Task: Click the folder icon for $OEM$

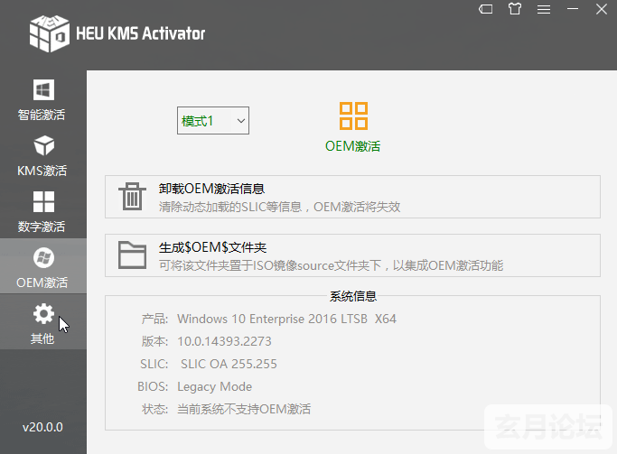Action: 132,255
